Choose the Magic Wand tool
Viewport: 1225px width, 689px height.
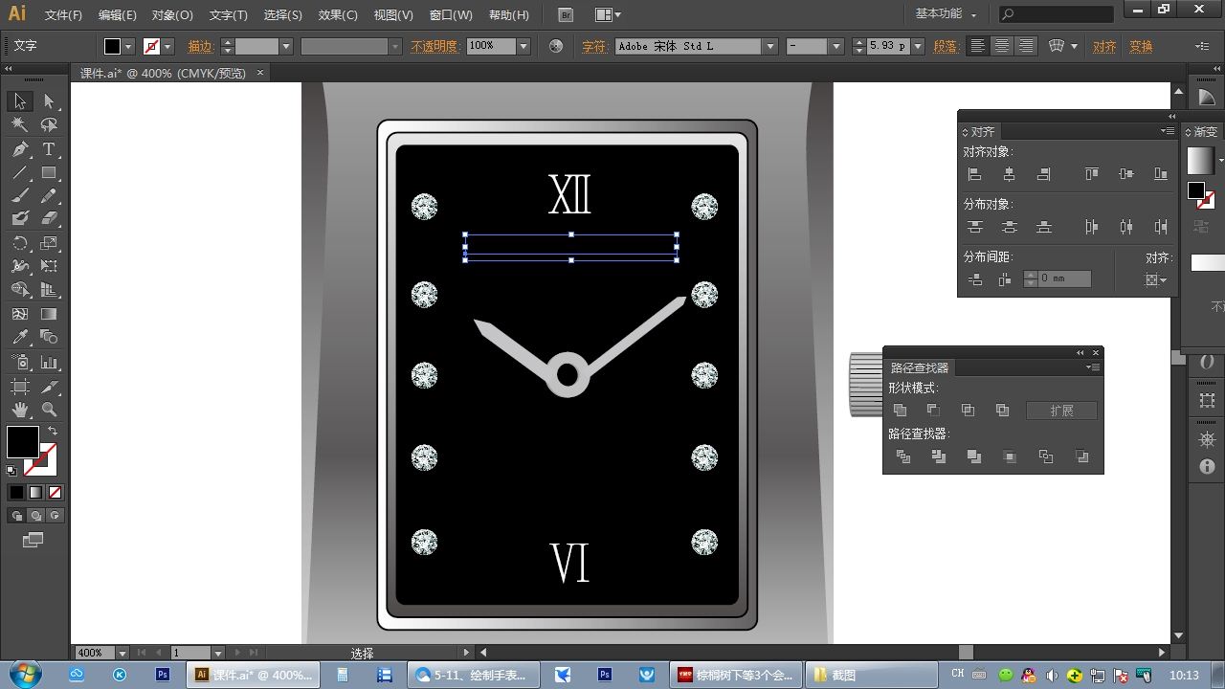(20, 124)
